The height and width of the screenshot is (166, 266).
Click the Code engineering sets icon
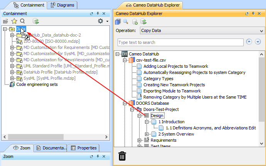tap(12, 84)
